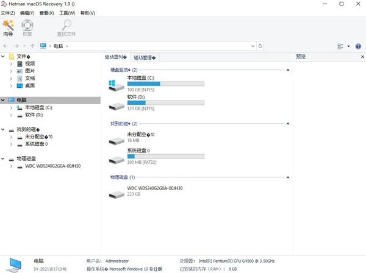Select the drive icon for 软件 (D:) in main pane
This screenshot has width=366, height=273.
coord(117,106)
